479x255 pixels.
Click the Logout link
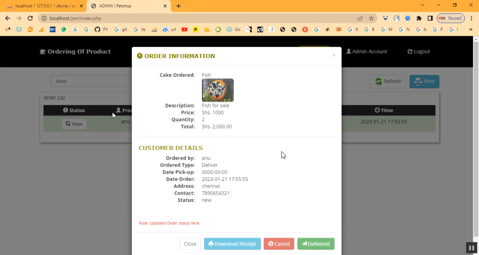418,52
